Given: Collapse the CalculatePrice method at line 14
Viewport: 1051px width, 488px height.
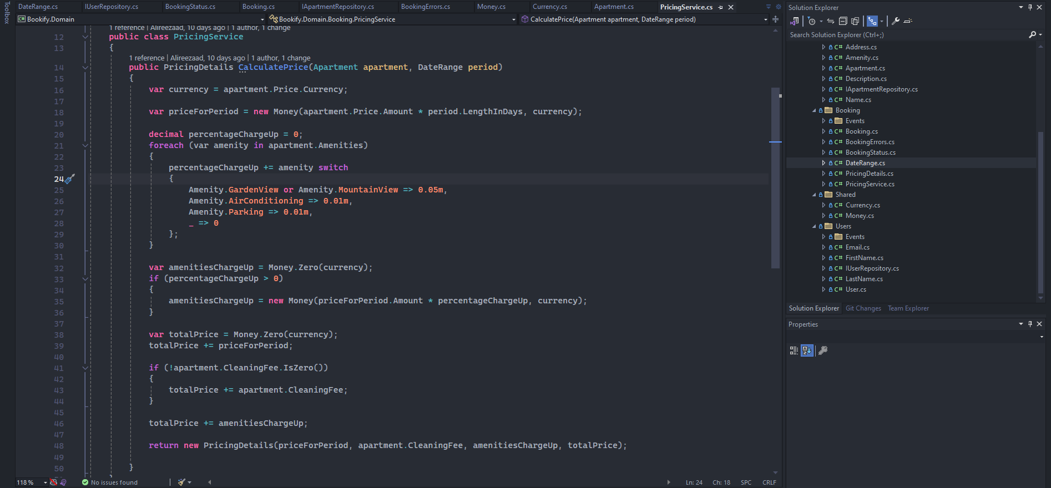Looking at the screenshot, I should [x=85, y=67].
